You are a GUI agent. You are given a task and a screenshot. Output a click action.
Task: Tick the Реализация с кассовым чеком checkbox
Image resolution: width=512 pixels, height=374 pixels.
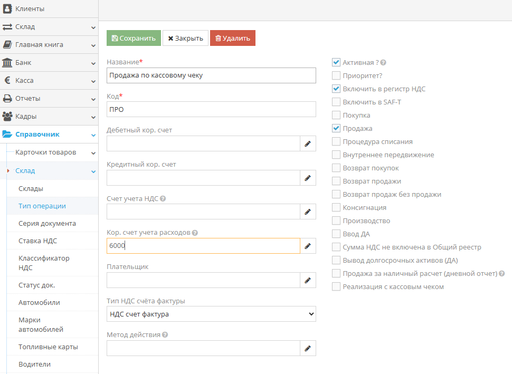tap(336, 286)
